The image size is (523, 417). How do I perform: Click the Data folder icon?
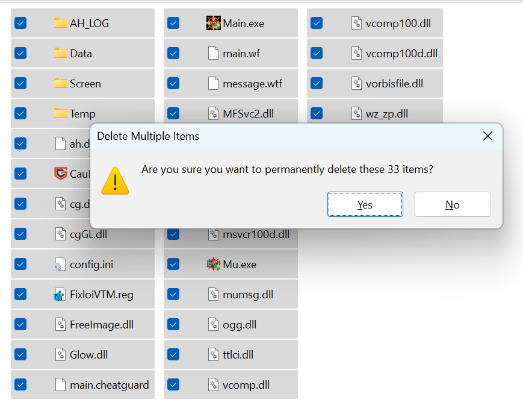[60, 54]
